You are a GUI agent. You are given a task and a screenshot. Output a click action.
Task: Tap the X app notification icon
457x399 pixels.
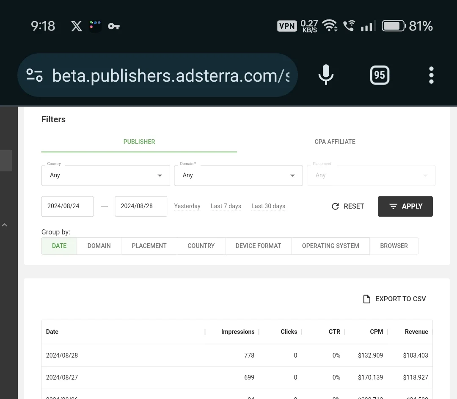[x=76, y=26]
